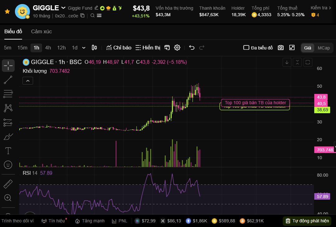Open the Tăng mạnh trending panel

pyautogui.click(x=90, y=221)
